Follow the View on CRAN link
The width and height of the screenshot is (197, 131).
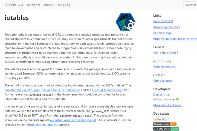coord(163,21)
